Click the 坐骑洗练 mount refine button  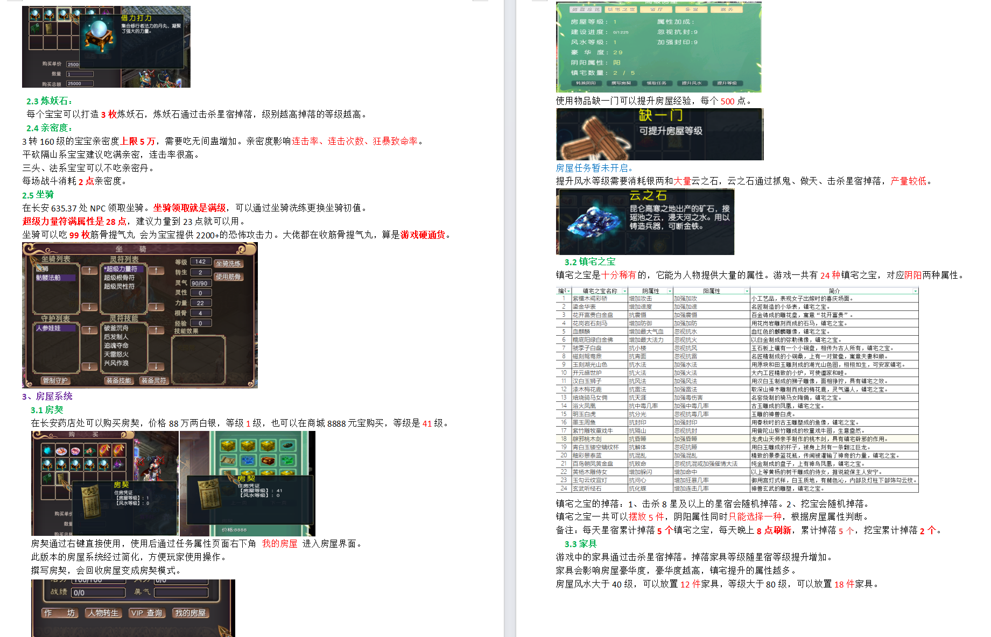[x=229, y=264]
